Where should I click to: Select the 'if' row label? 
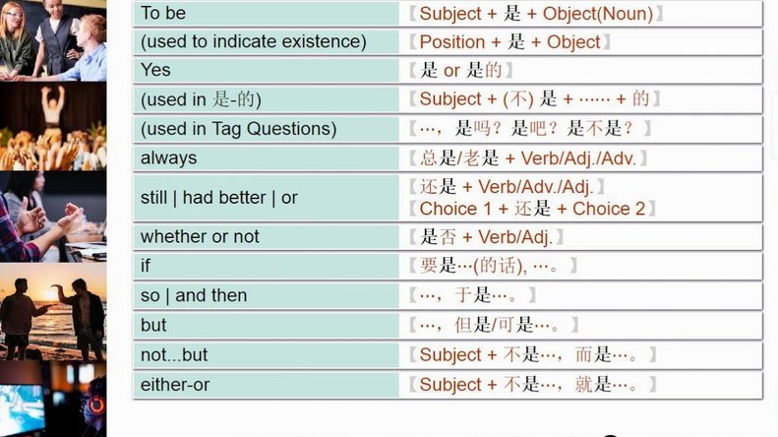click(x=266, y=266)
